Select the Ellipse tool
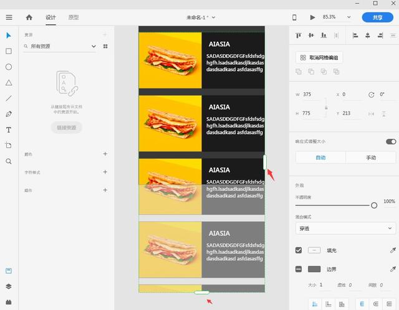Image resolution: width=399 pixels, height=310 pixels. pyautogui.click(x=9, y=67)
